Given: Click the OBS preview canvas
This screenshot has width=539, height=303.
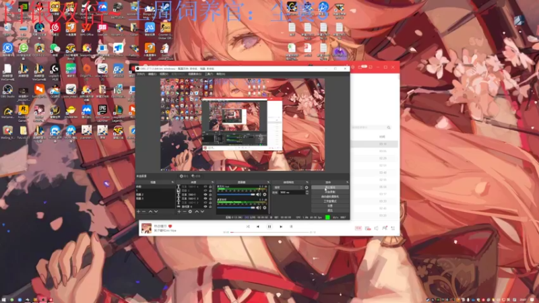Looking at the screenshot, I should 243,125.
